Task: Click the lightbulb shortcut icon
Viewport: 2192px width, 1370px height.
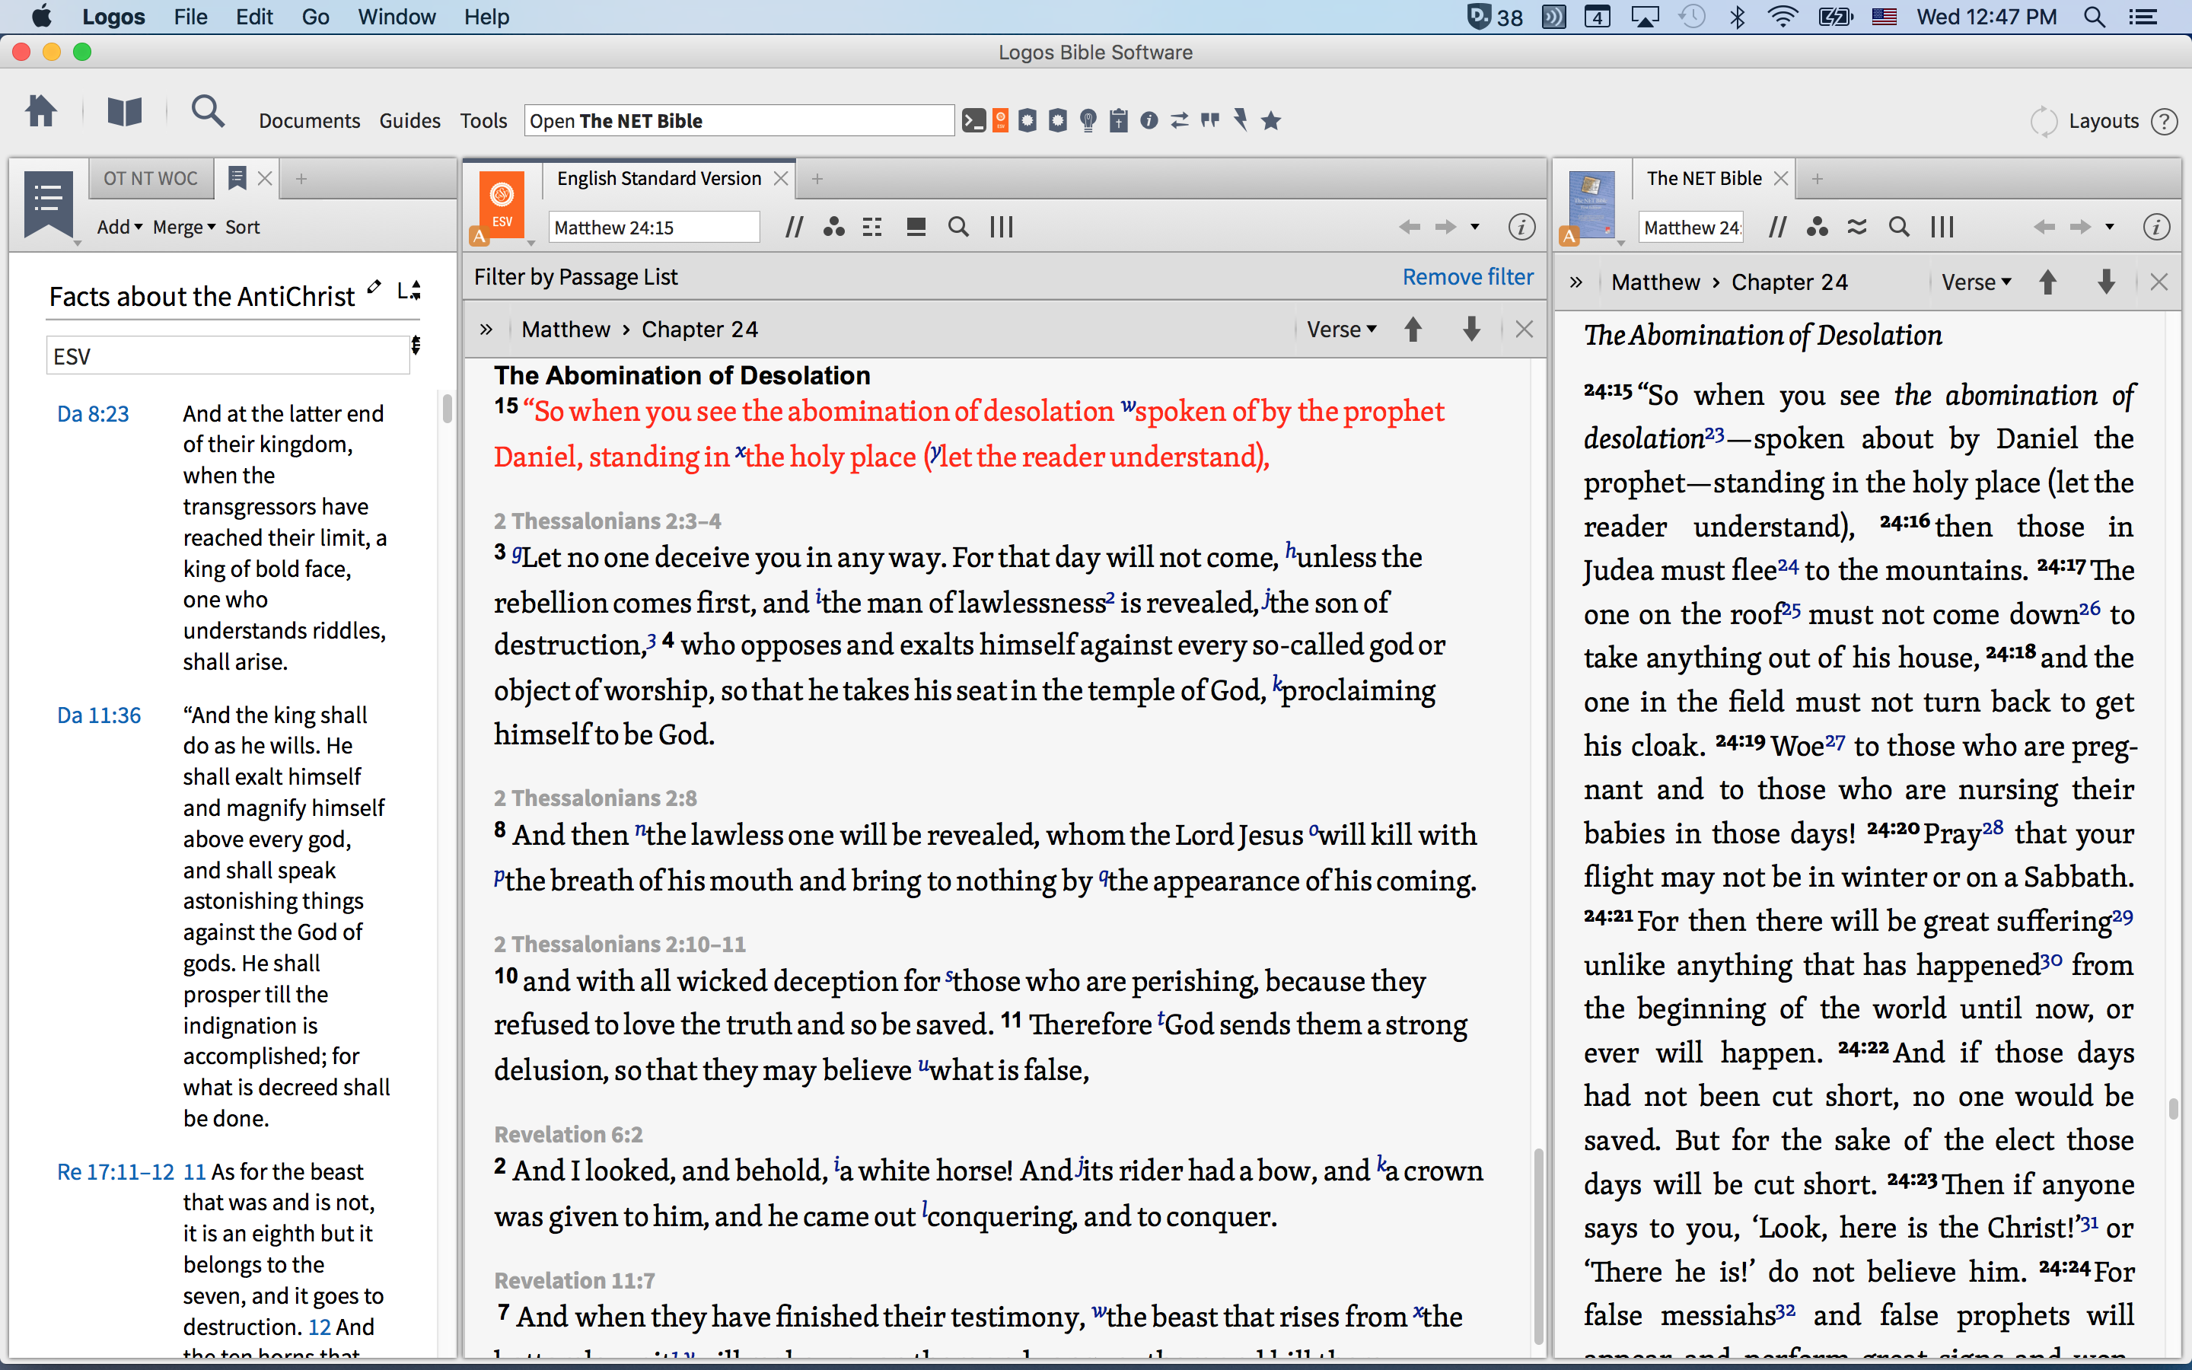Action: coord(1088,120)
